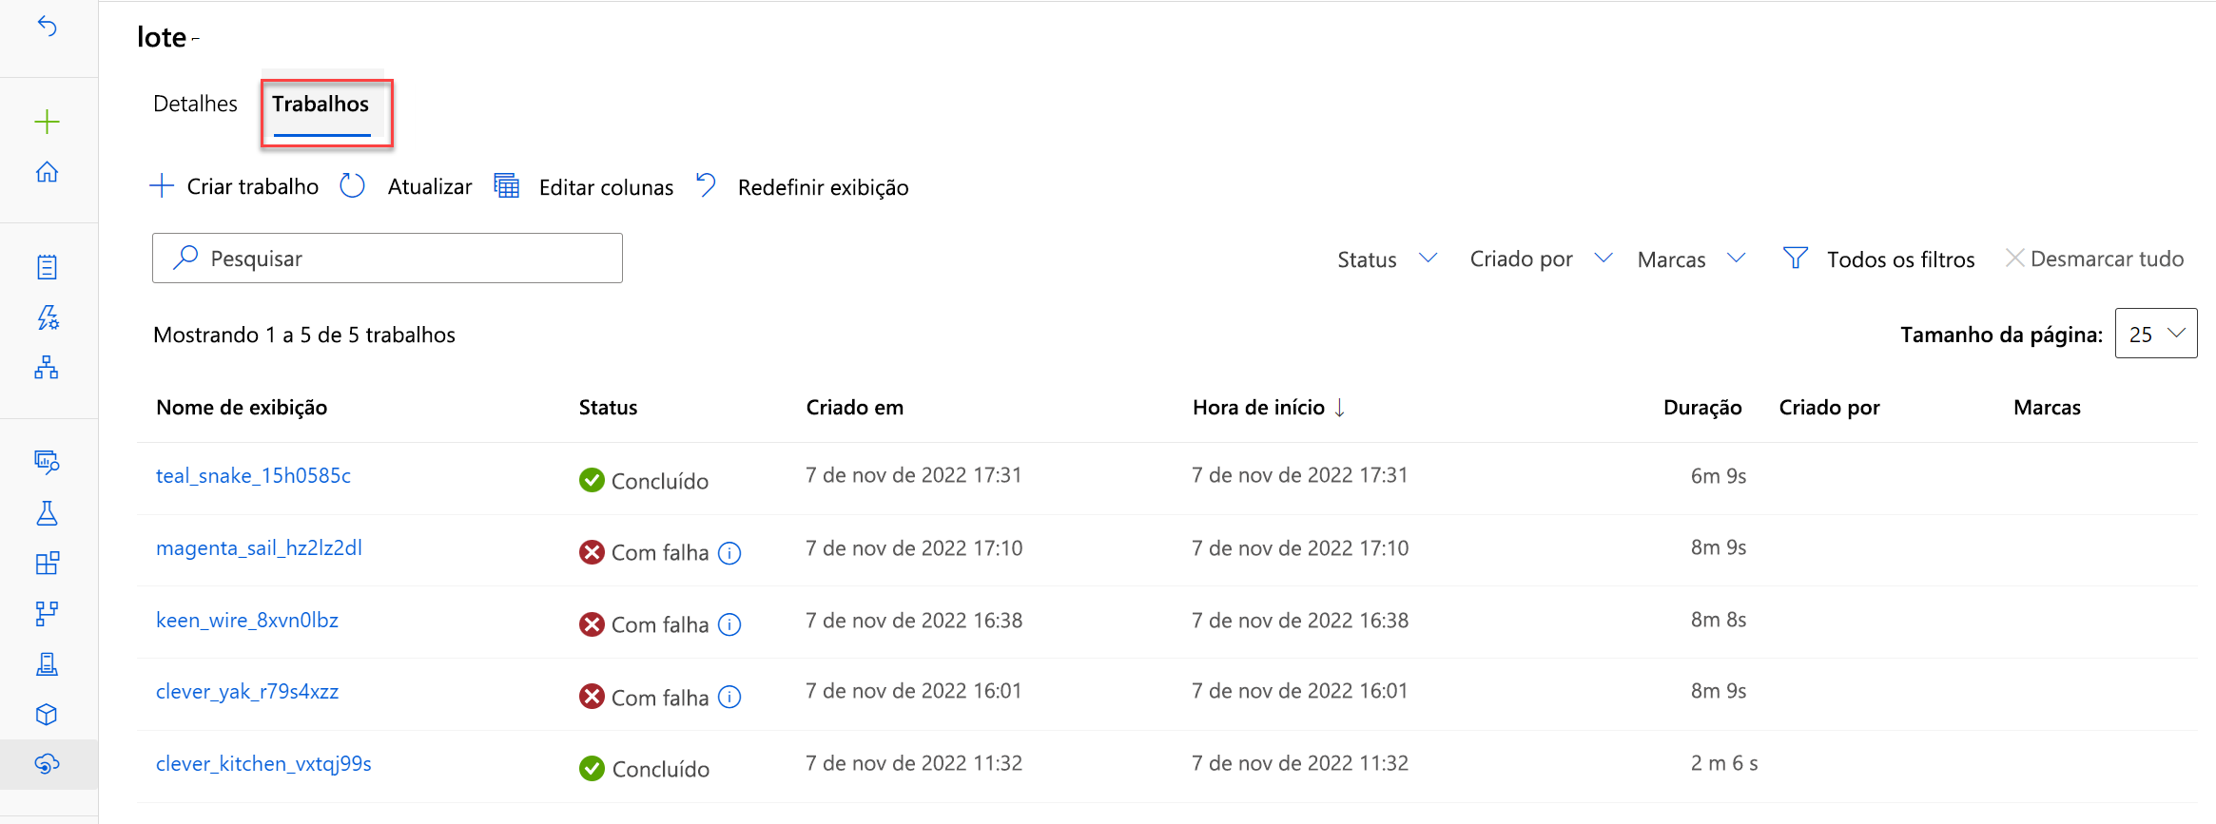The width and height of the screenshot is (2216, 824).
Task: Click Concluído status of teal_snake_15h0585c
Action: click(644, 481)
